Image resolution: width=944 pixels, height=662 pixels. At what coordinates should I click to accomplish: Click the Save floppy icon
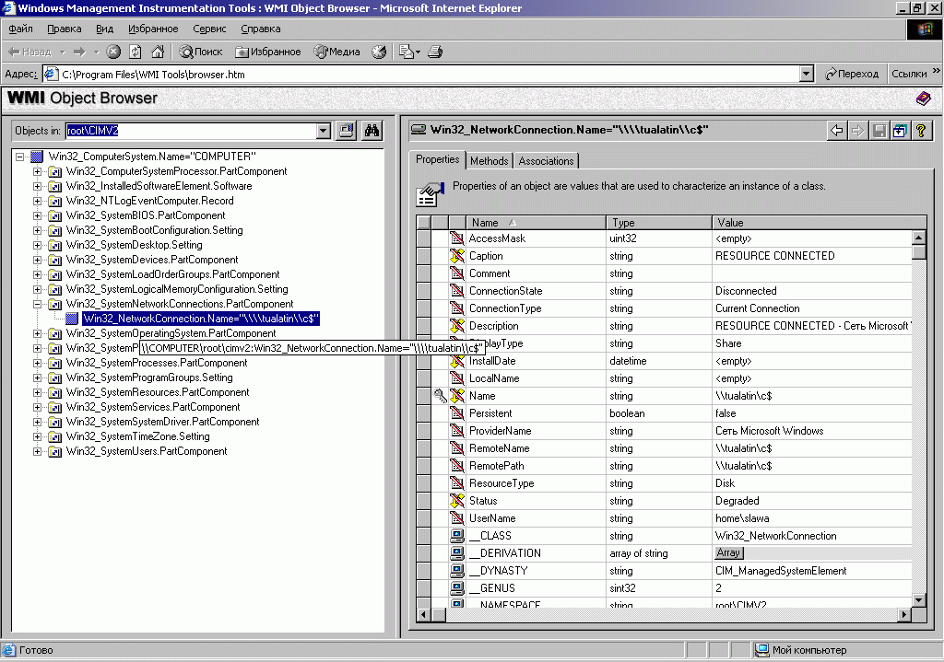(x=879, y=130)
